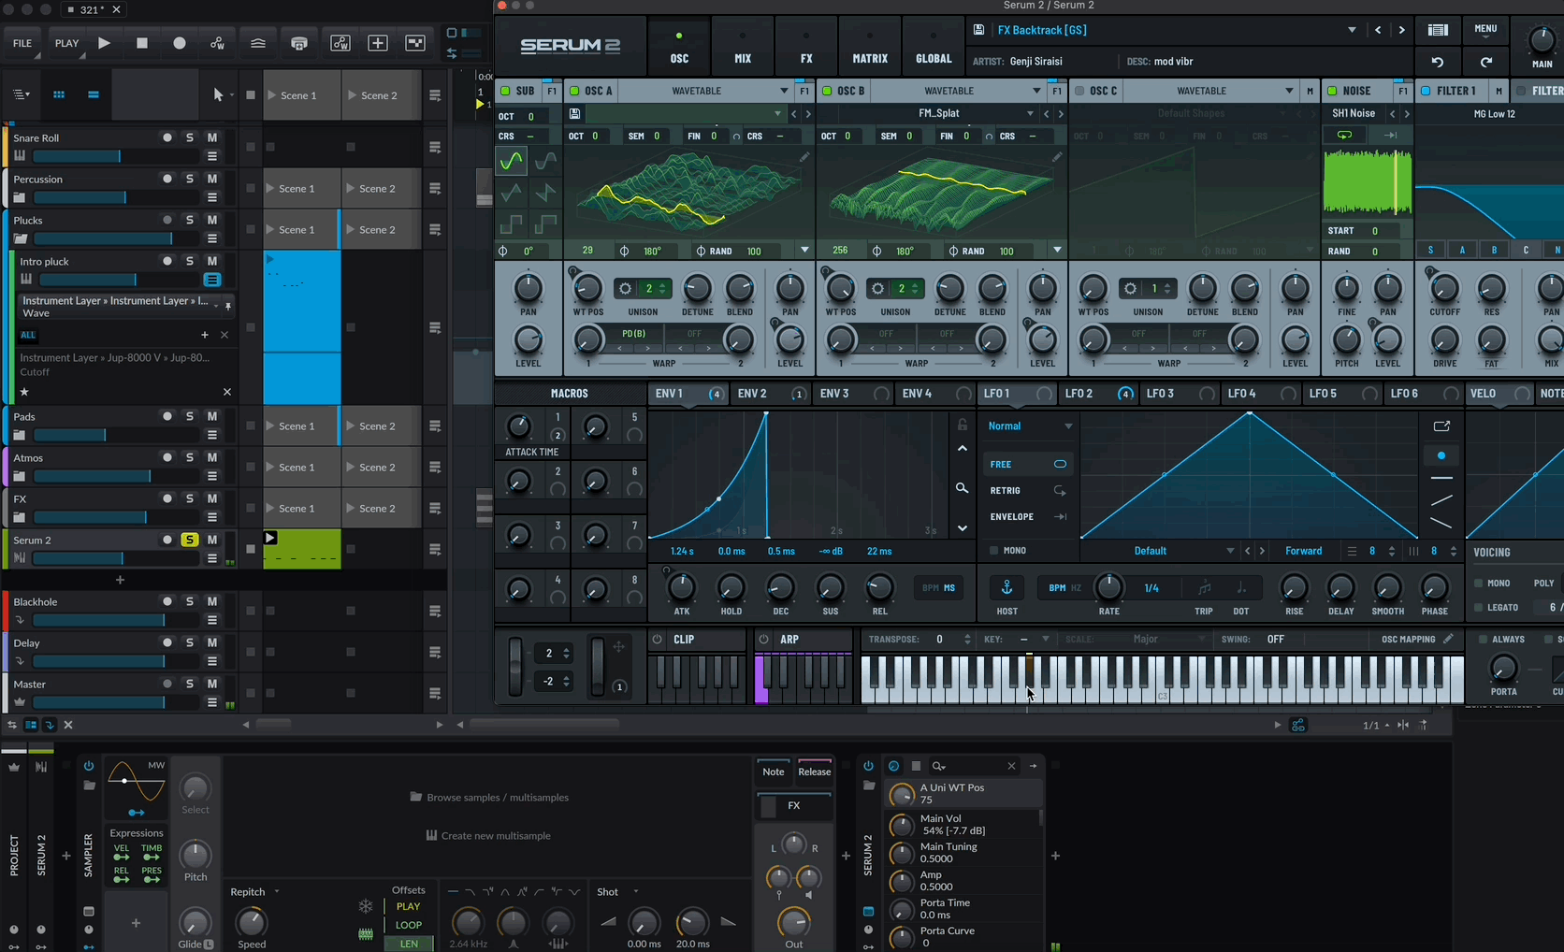Click the star under Intro pluck
Screen dimensions: 1564x952
coord(24,392)
